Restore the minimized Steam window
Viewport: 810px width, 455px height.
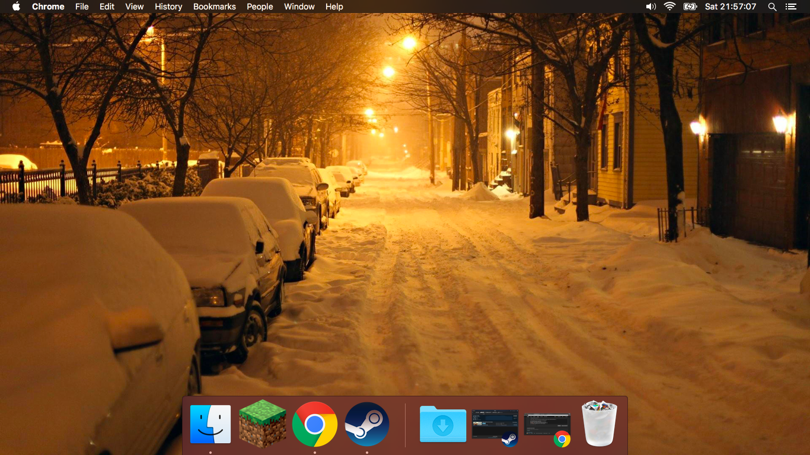tap(495, 427)
